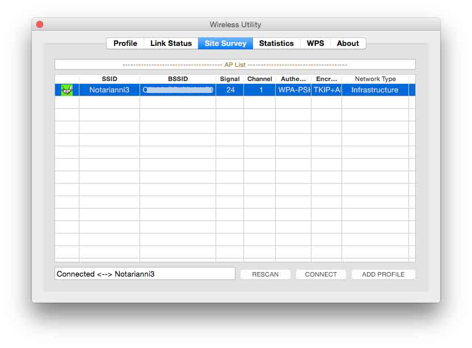
Task: Switch to the Link Status tab
Action: pyautogui.click(x=171, y=43)
